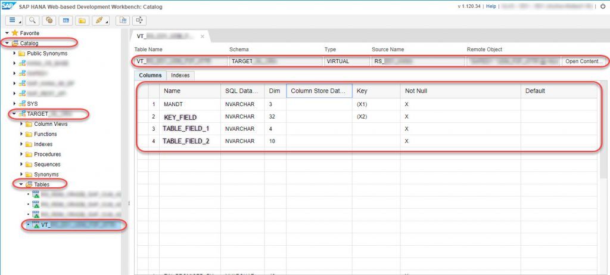The image size is (610, 275).
Task: Click the Open Content button
Action: click(584, 61)
